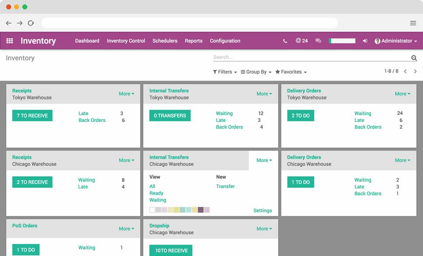Click the browser reload icon

pyautogui.click(x=31, y=23)
